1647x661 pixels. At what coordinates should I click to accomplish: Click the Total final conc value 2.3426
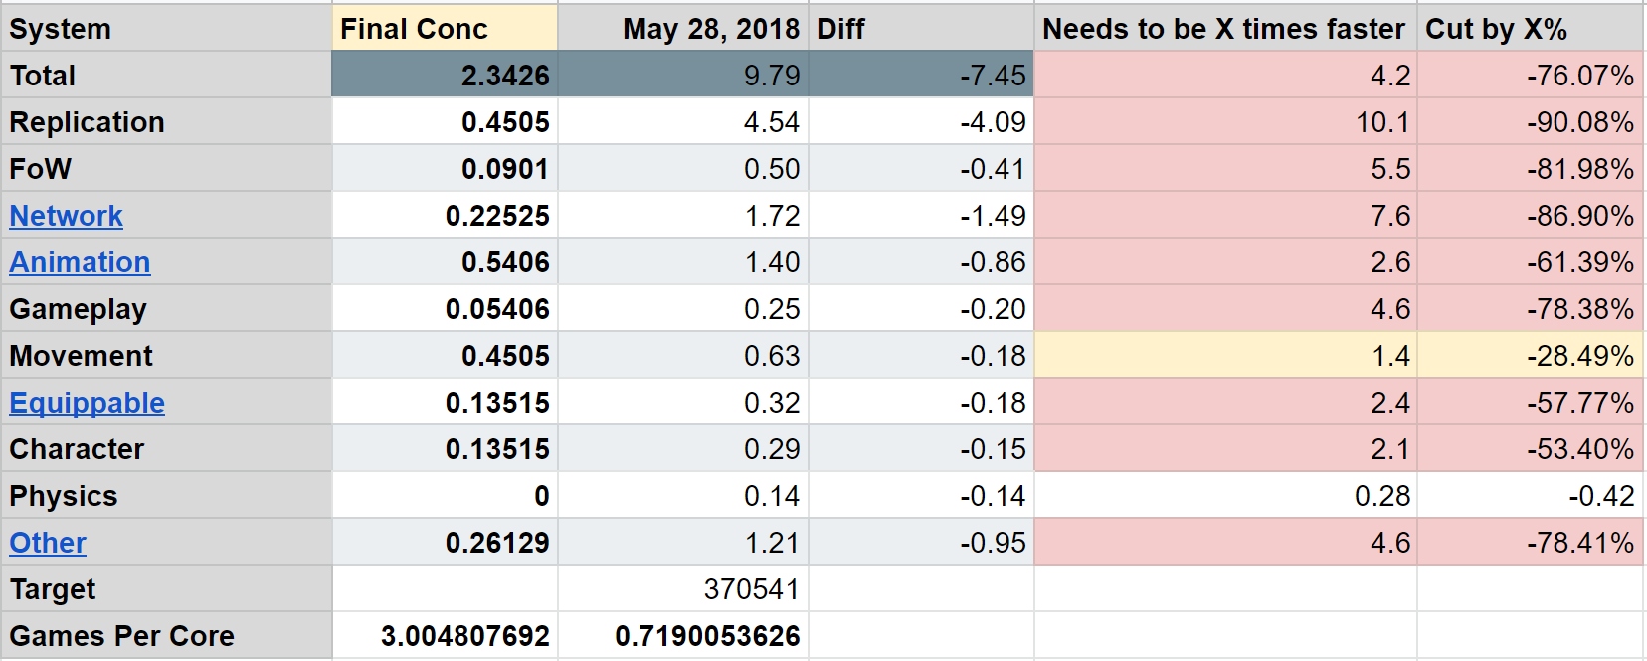(x=444, y=76)
